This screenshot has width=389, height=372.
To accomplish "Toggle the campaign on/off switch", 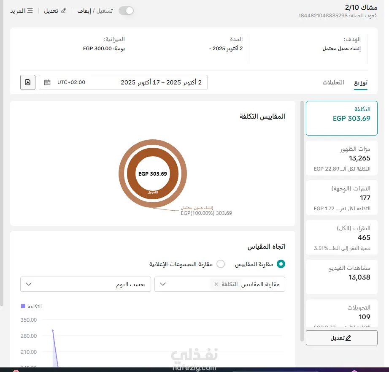I will click(x=126, y=11).
